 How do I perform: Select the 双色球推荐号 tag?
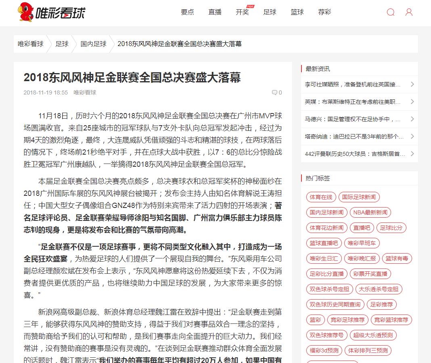[x=326, y=336]
